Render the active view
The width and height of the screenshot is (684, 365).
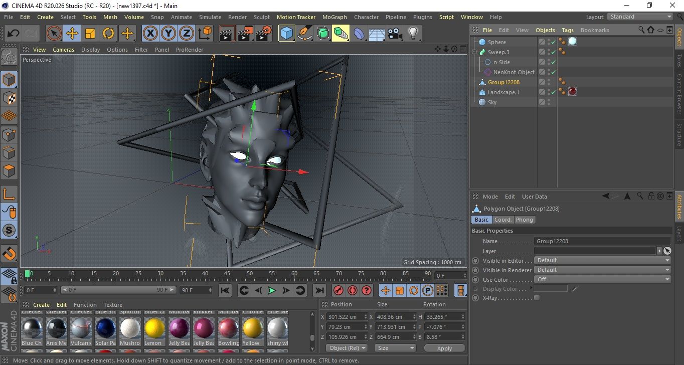227,34
